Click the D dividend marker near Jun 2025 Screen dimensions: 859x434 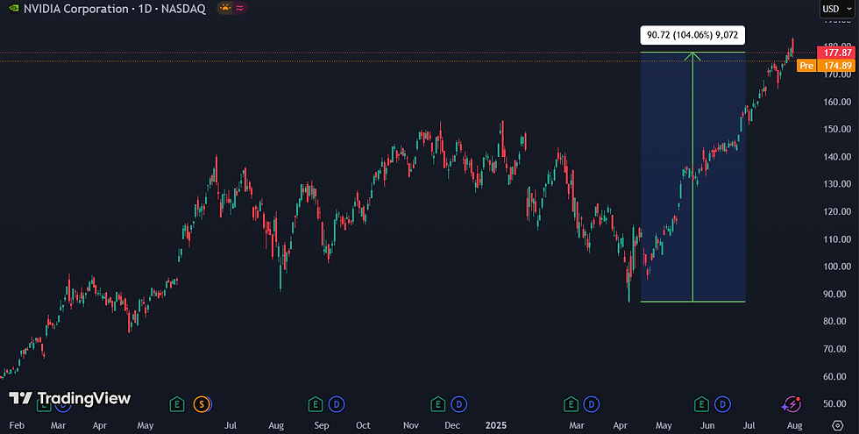[722, 405]
